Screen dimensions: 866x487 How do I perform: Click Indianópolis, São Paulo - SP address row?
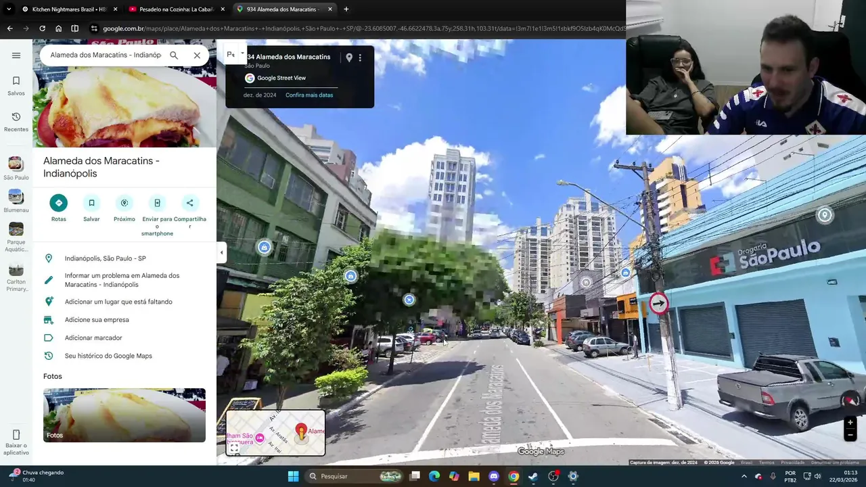pyautogui.click(x=124, y=258)
